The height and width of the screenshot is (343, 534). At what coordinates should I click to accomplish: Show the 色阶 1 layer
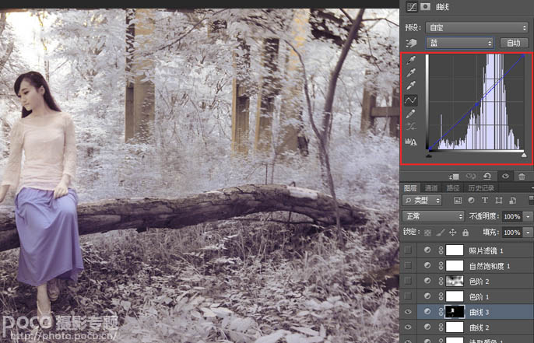(x=408, y=296)
